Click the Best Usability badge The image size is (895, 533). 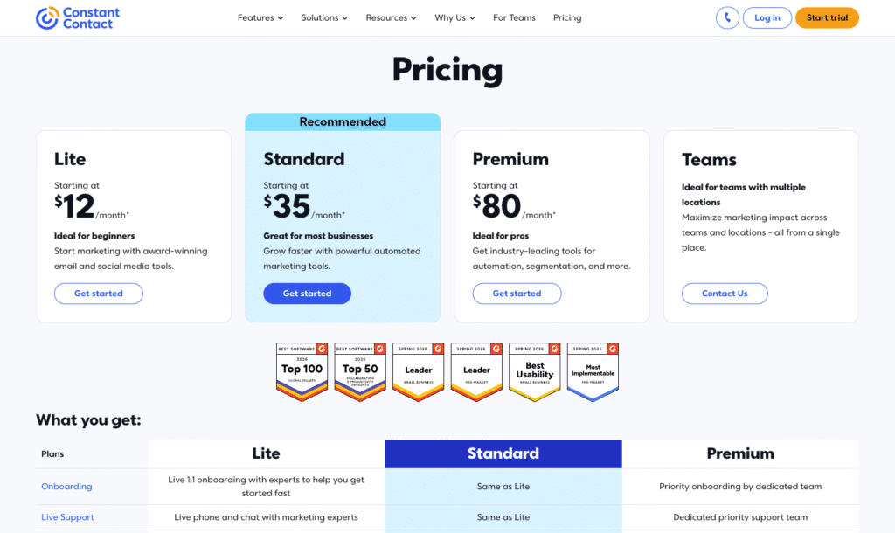[x=535, y=372]
